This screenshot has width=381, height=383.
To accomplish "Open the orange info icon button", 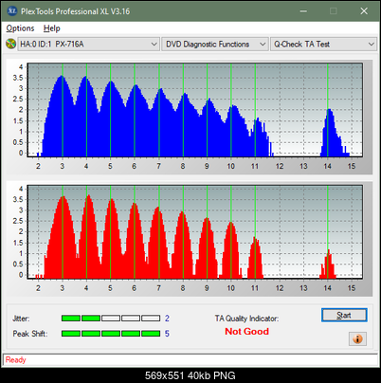I will point(357,338).
